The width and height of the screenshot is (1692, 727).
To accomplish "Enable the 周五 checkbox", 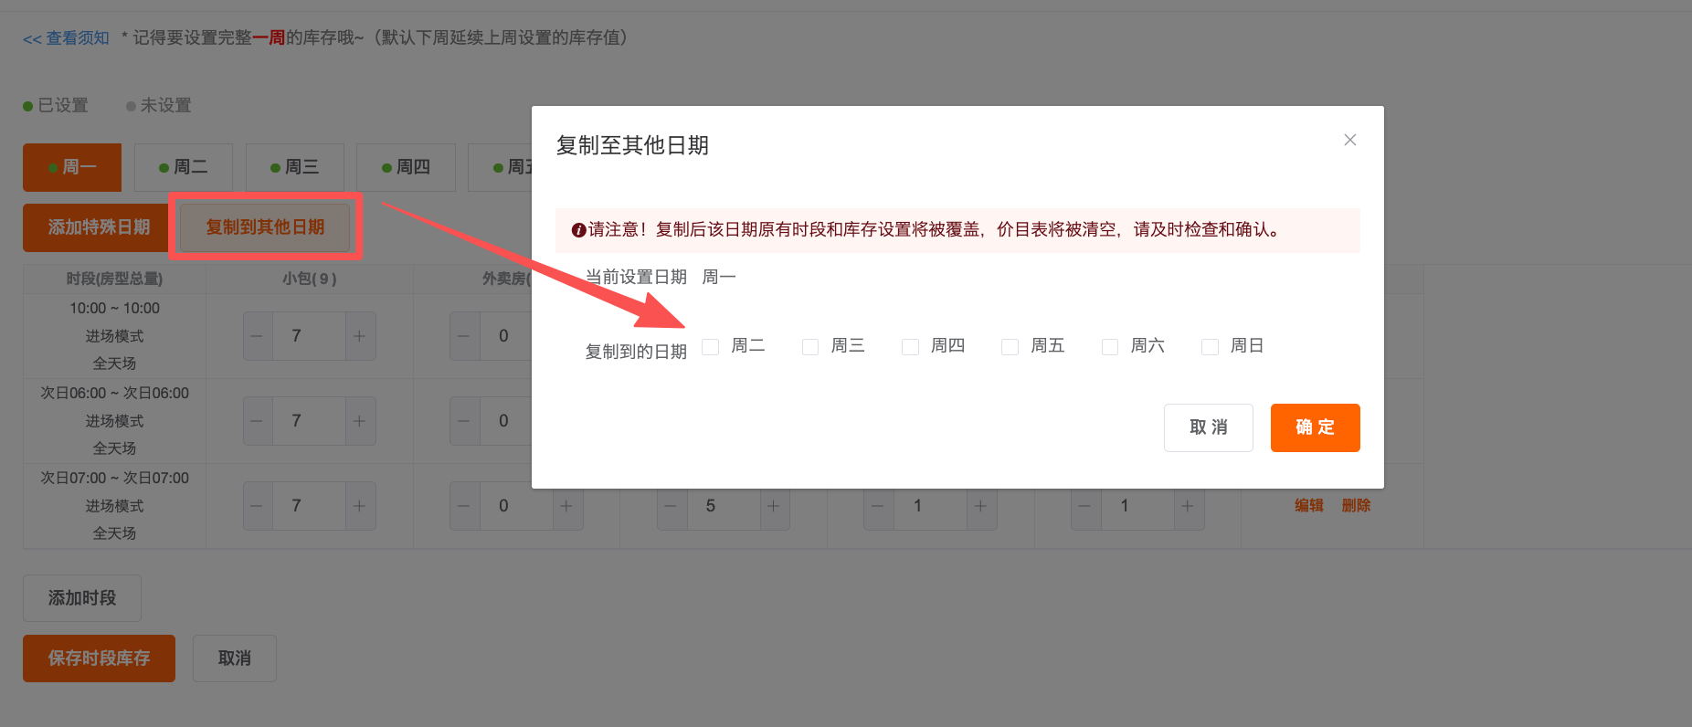I will [x=1010, y=347].
